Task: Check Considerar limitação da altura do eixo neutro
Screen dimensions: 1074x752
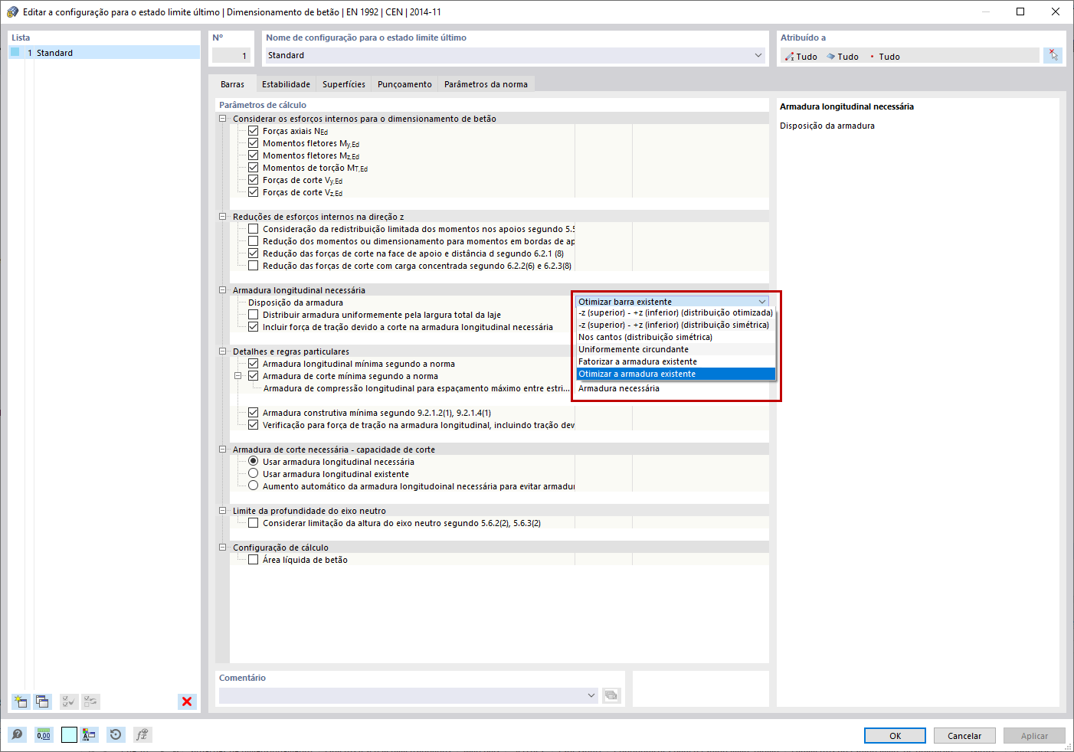Action: [x=254, y=523]
